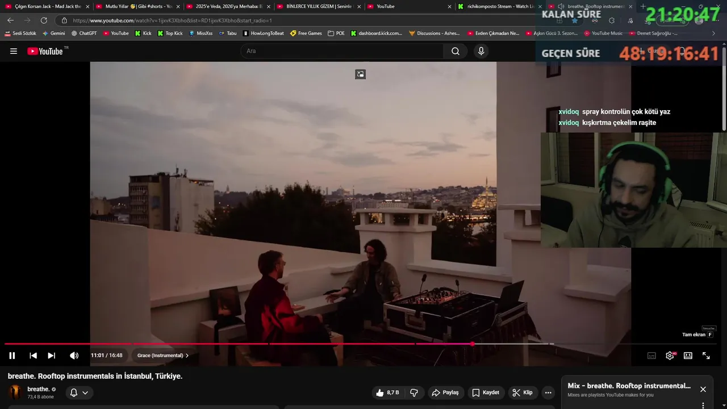This screenshot has width=727, height=409.
Task: Click the breathe. channel name
Action: [x=39, y=389]
